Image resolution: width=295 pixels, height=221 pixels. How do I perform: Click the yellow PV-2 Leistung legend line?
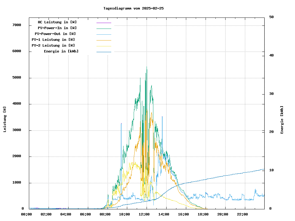coord(104,46)
